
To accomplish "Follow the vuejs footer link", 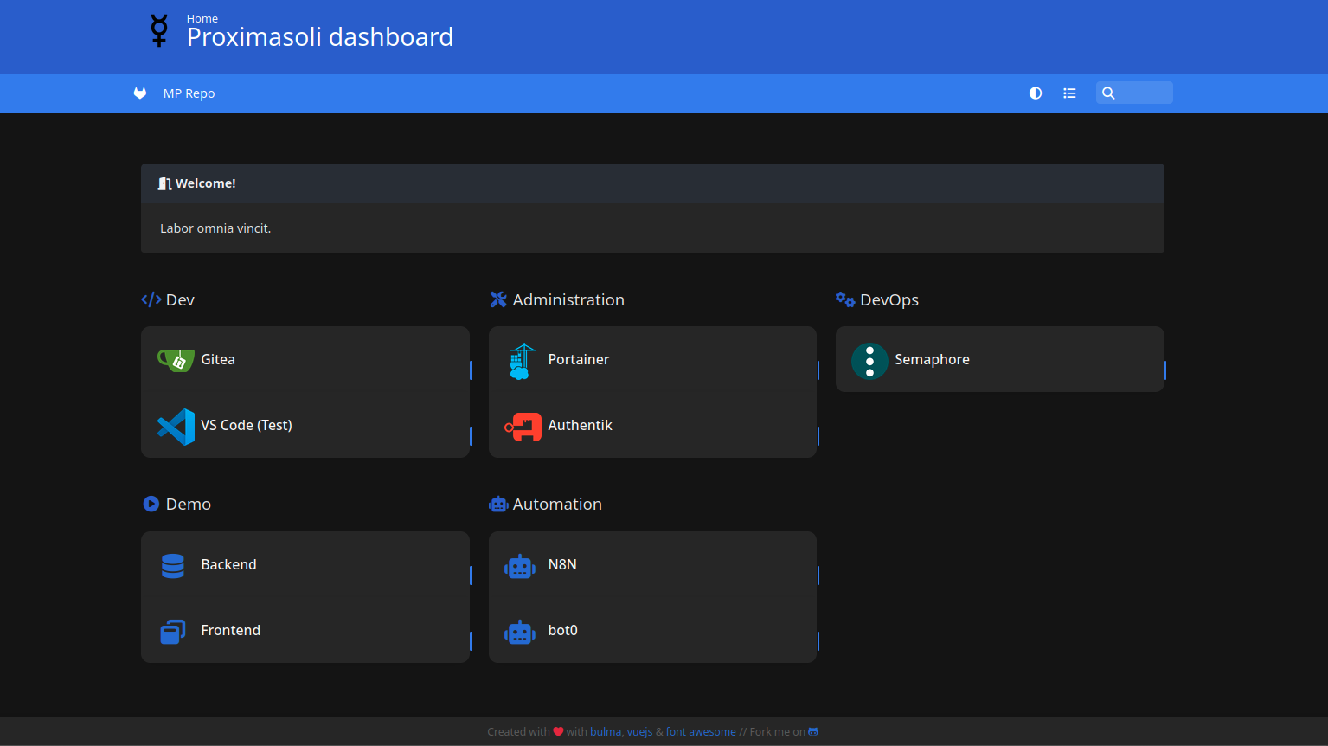I will (x=639, y=732).
